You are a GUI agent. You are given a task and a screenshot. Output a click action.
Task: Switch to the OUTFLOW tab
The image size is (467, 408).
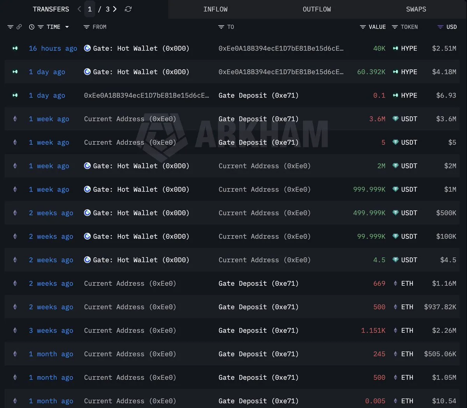(317, 9)
